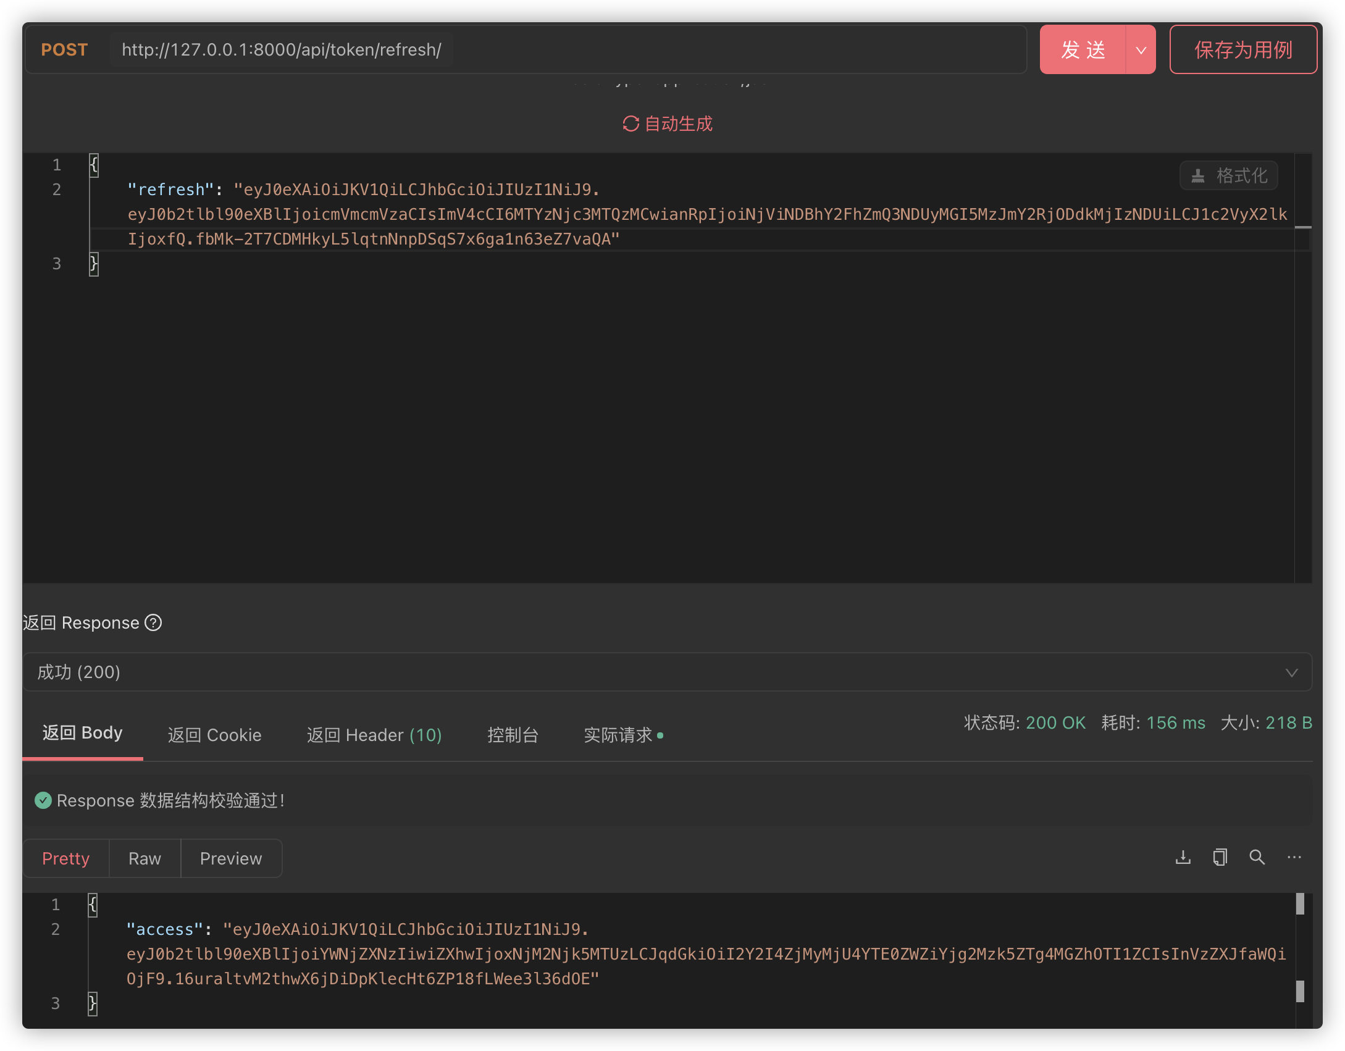This screenshot has height=1051, width=1345.
Task: Click the 格式化 format button
Action: [1228, 176]
